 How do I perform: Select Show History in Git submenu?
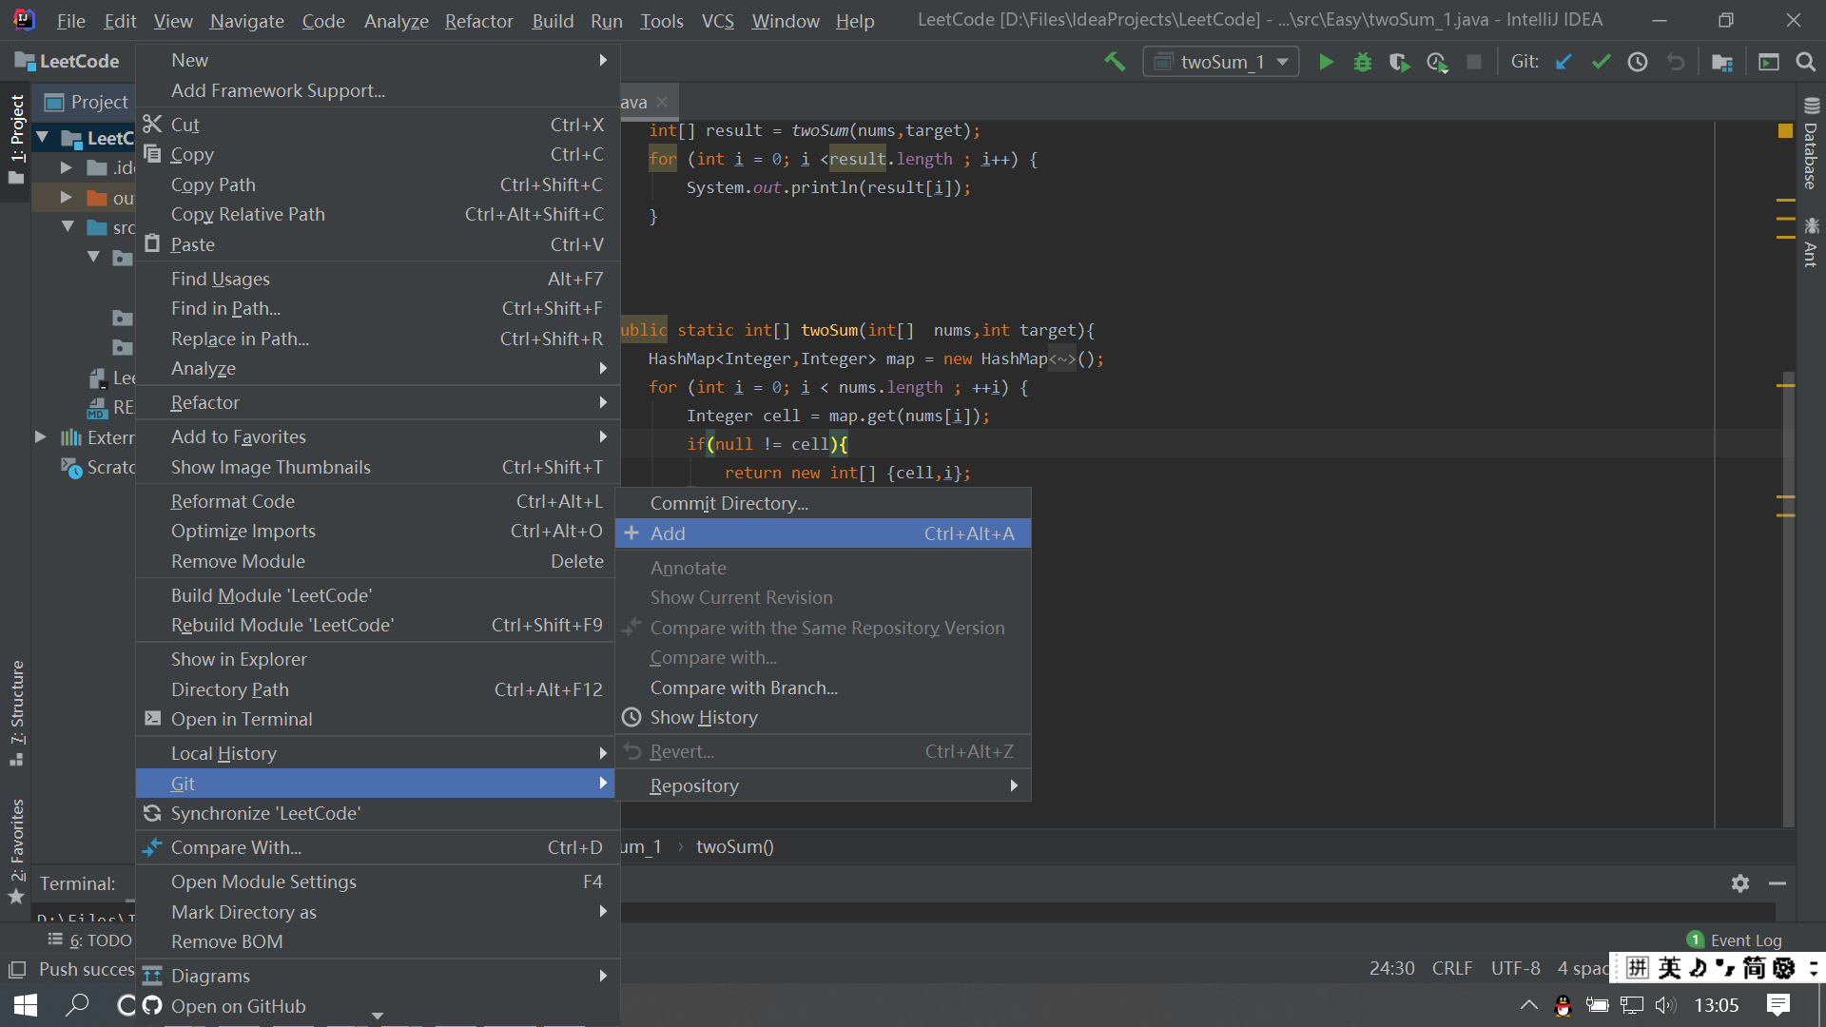coord(823,717)
